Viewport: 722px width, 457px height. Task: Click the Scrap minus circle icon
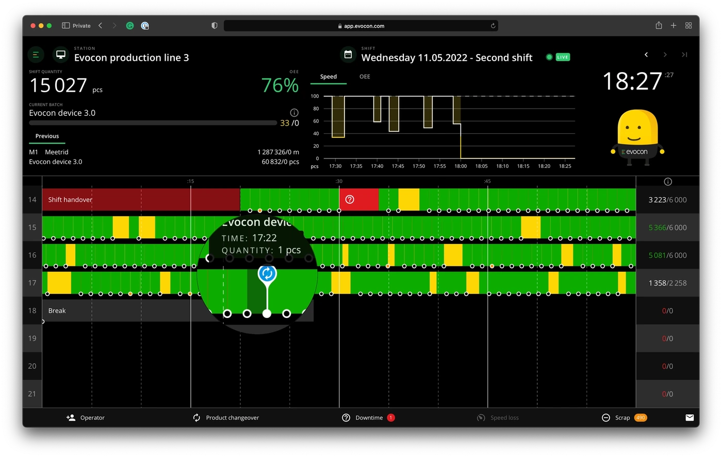(606, 418)
